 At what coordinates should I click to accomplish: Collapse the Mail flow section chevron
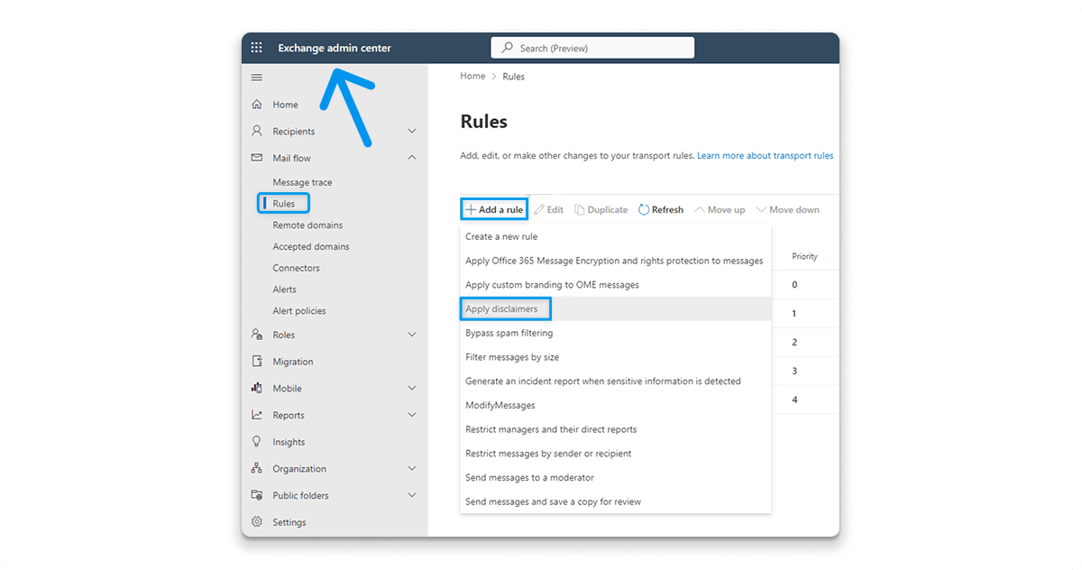(x=412, y=158)
